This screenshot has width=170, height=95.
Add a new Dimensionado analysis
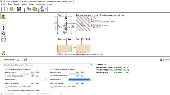18,60
